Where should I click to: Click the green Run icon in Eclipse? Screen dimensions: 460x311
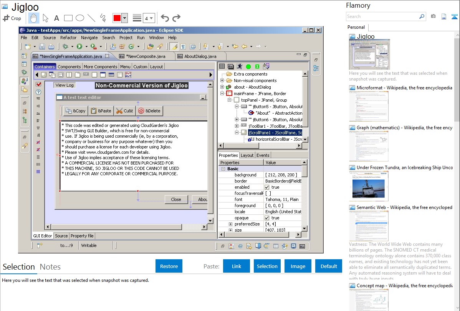[x=79, y=46]
